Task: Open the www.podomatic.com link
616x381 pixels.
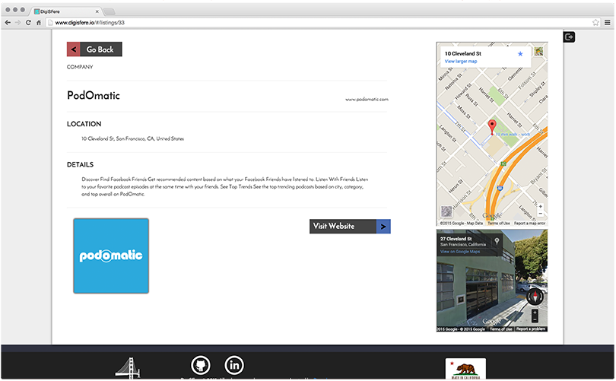Action: [x=367, y=100]
